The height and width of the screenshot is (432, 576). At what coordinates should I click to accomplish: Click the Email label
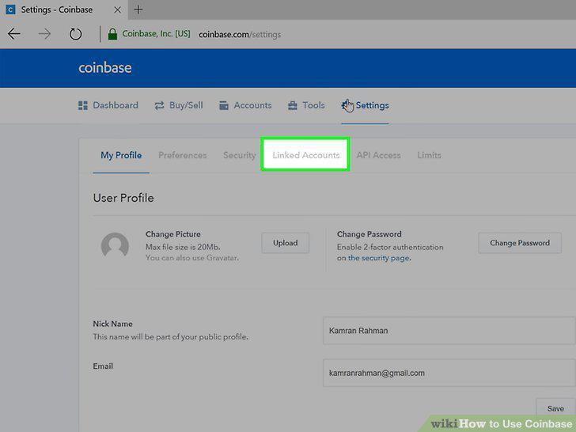[103, 366]
